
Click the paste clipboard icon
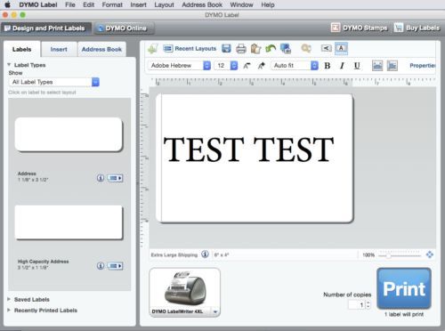tap(255, 49)
